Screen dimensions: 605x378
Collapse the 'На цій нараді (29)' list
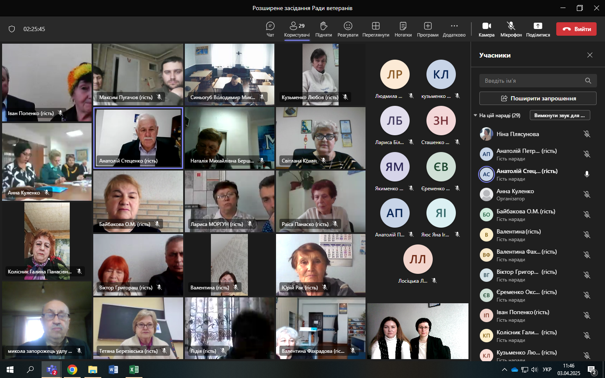[x=476, y=115]
